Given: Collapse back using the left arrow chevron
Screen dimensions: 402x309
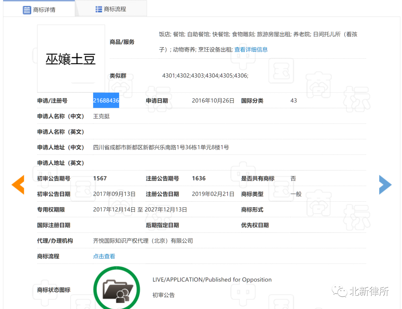Looking at the screenshot, I should tap(17, 185).
